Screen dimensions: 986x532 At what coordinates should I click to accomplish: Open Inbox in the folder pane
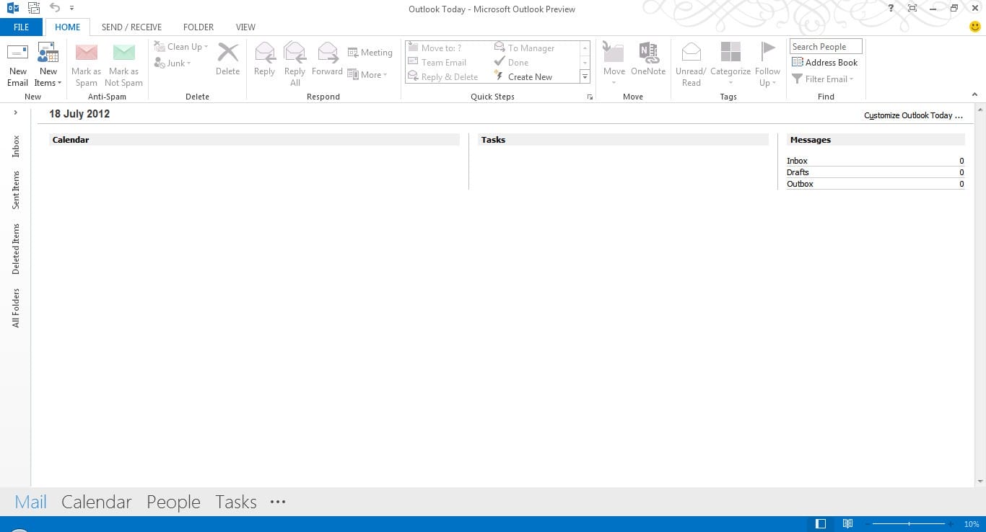pyautogui.click(x=16, y=146)
